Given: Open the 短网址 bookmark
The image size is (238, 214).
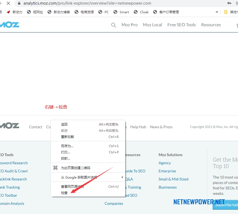Looking at the screenshot, I should pyautogui.click(x=35, y=12).
